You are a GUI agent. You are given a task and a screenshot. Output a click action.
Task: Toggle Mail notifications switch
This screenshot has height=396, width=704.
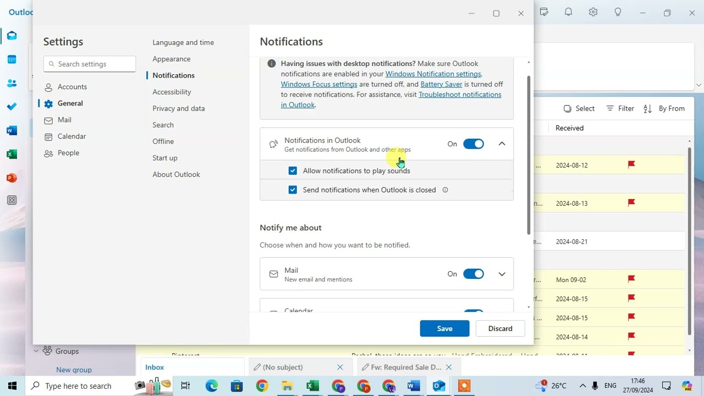click(x=474, y=274)
